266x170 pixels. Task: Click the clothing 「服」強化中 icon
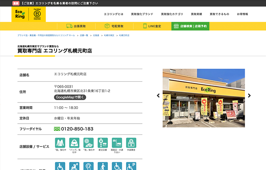pyautogui.click(x=60, y=143)
